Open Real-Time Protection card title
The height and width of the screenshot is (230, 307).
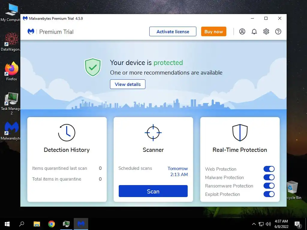pyautogui.click(x=240, y=150)
